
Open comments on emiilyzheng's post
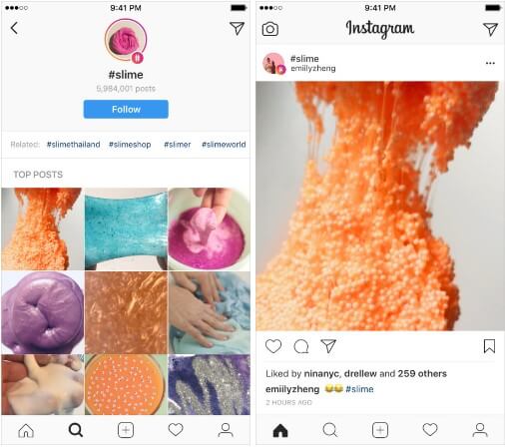tap(301, 346)
